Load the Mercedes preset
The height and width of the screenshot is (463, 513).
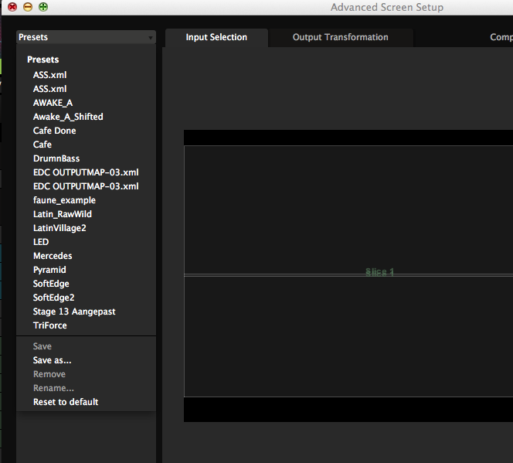tap(53, 256)
